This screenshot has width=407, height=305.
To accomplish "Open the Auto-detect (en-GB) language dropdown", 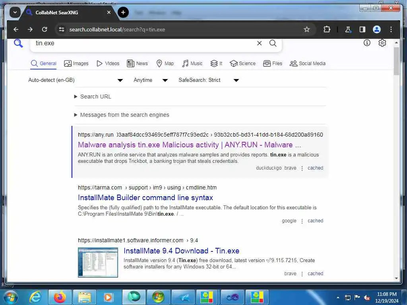I will [76, 80].
